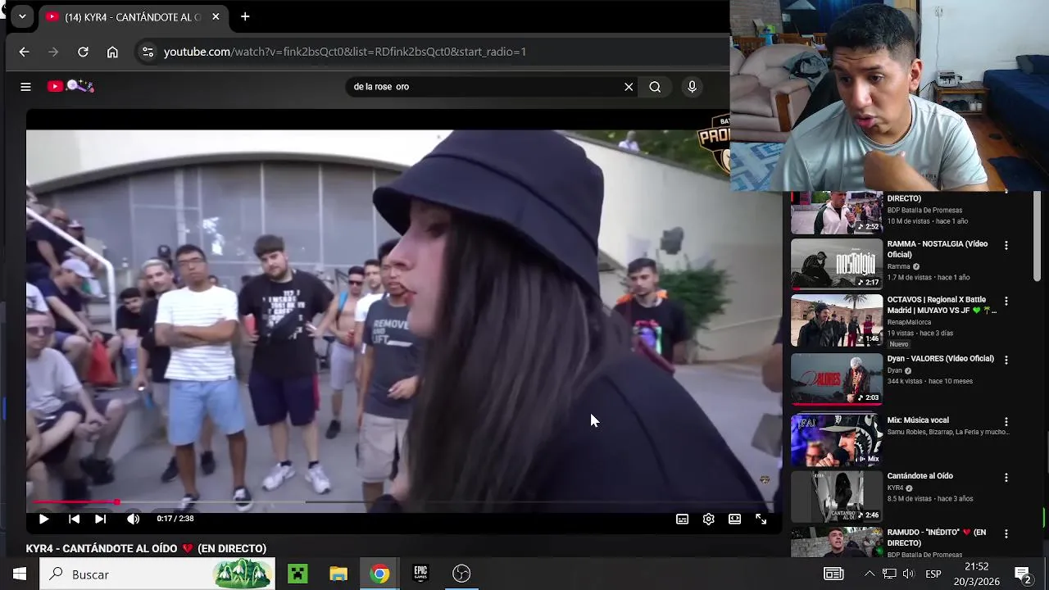Switch to Chrome in the taskbar

[379, 574]
